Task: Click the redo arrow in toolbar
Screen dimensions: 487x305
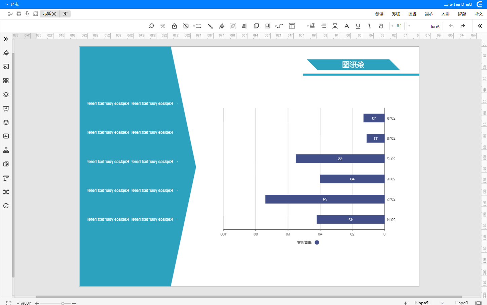Action: pyautogui.click(x=463, y=26)
